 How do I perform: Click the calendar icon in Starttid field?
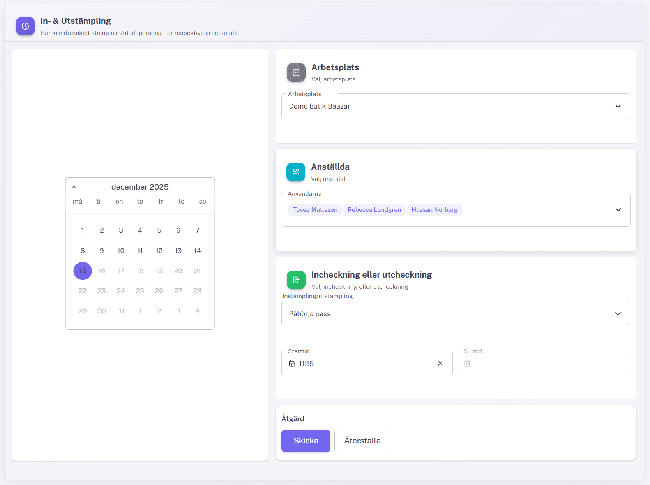291,364
